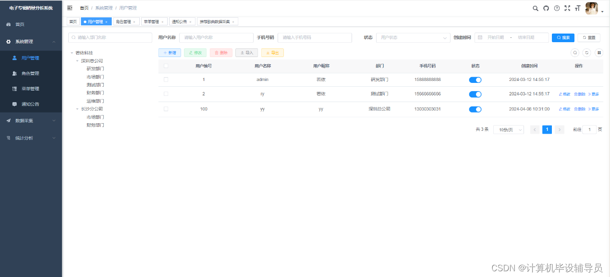Select 菜单管理 in the sidebar

(31, 89)
